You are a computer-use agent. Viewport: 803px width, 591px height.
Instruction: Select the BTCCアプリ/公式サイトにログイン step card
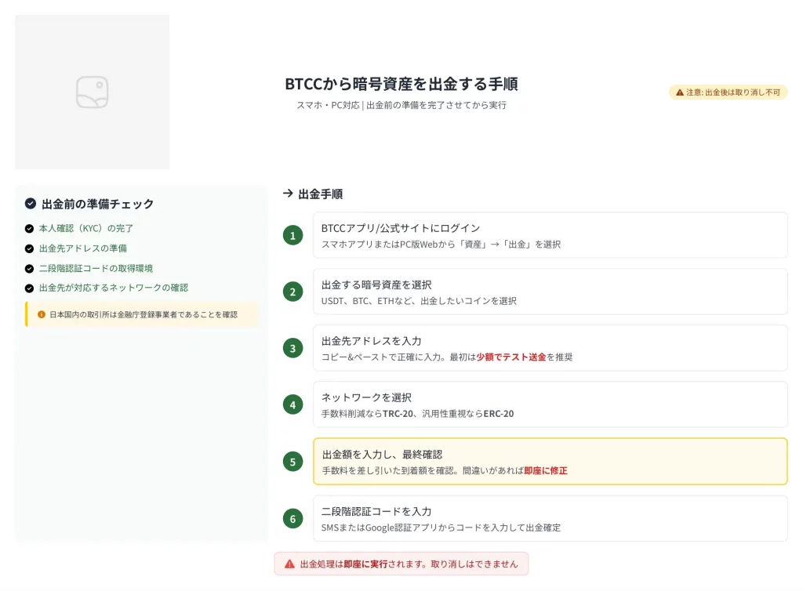(550, 235)
